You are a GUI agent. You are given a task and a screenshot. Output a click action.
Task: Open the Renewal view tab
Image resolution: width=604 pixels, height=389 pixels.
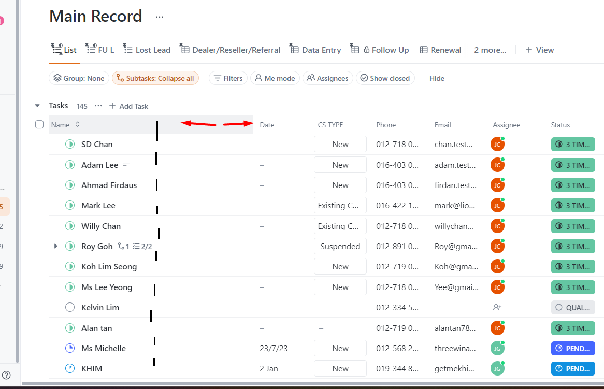[x=440, y=50]
